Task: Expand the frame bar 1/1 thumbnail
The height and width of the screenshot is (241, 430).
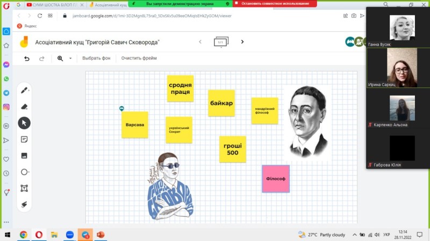Action: click(221, 42)
